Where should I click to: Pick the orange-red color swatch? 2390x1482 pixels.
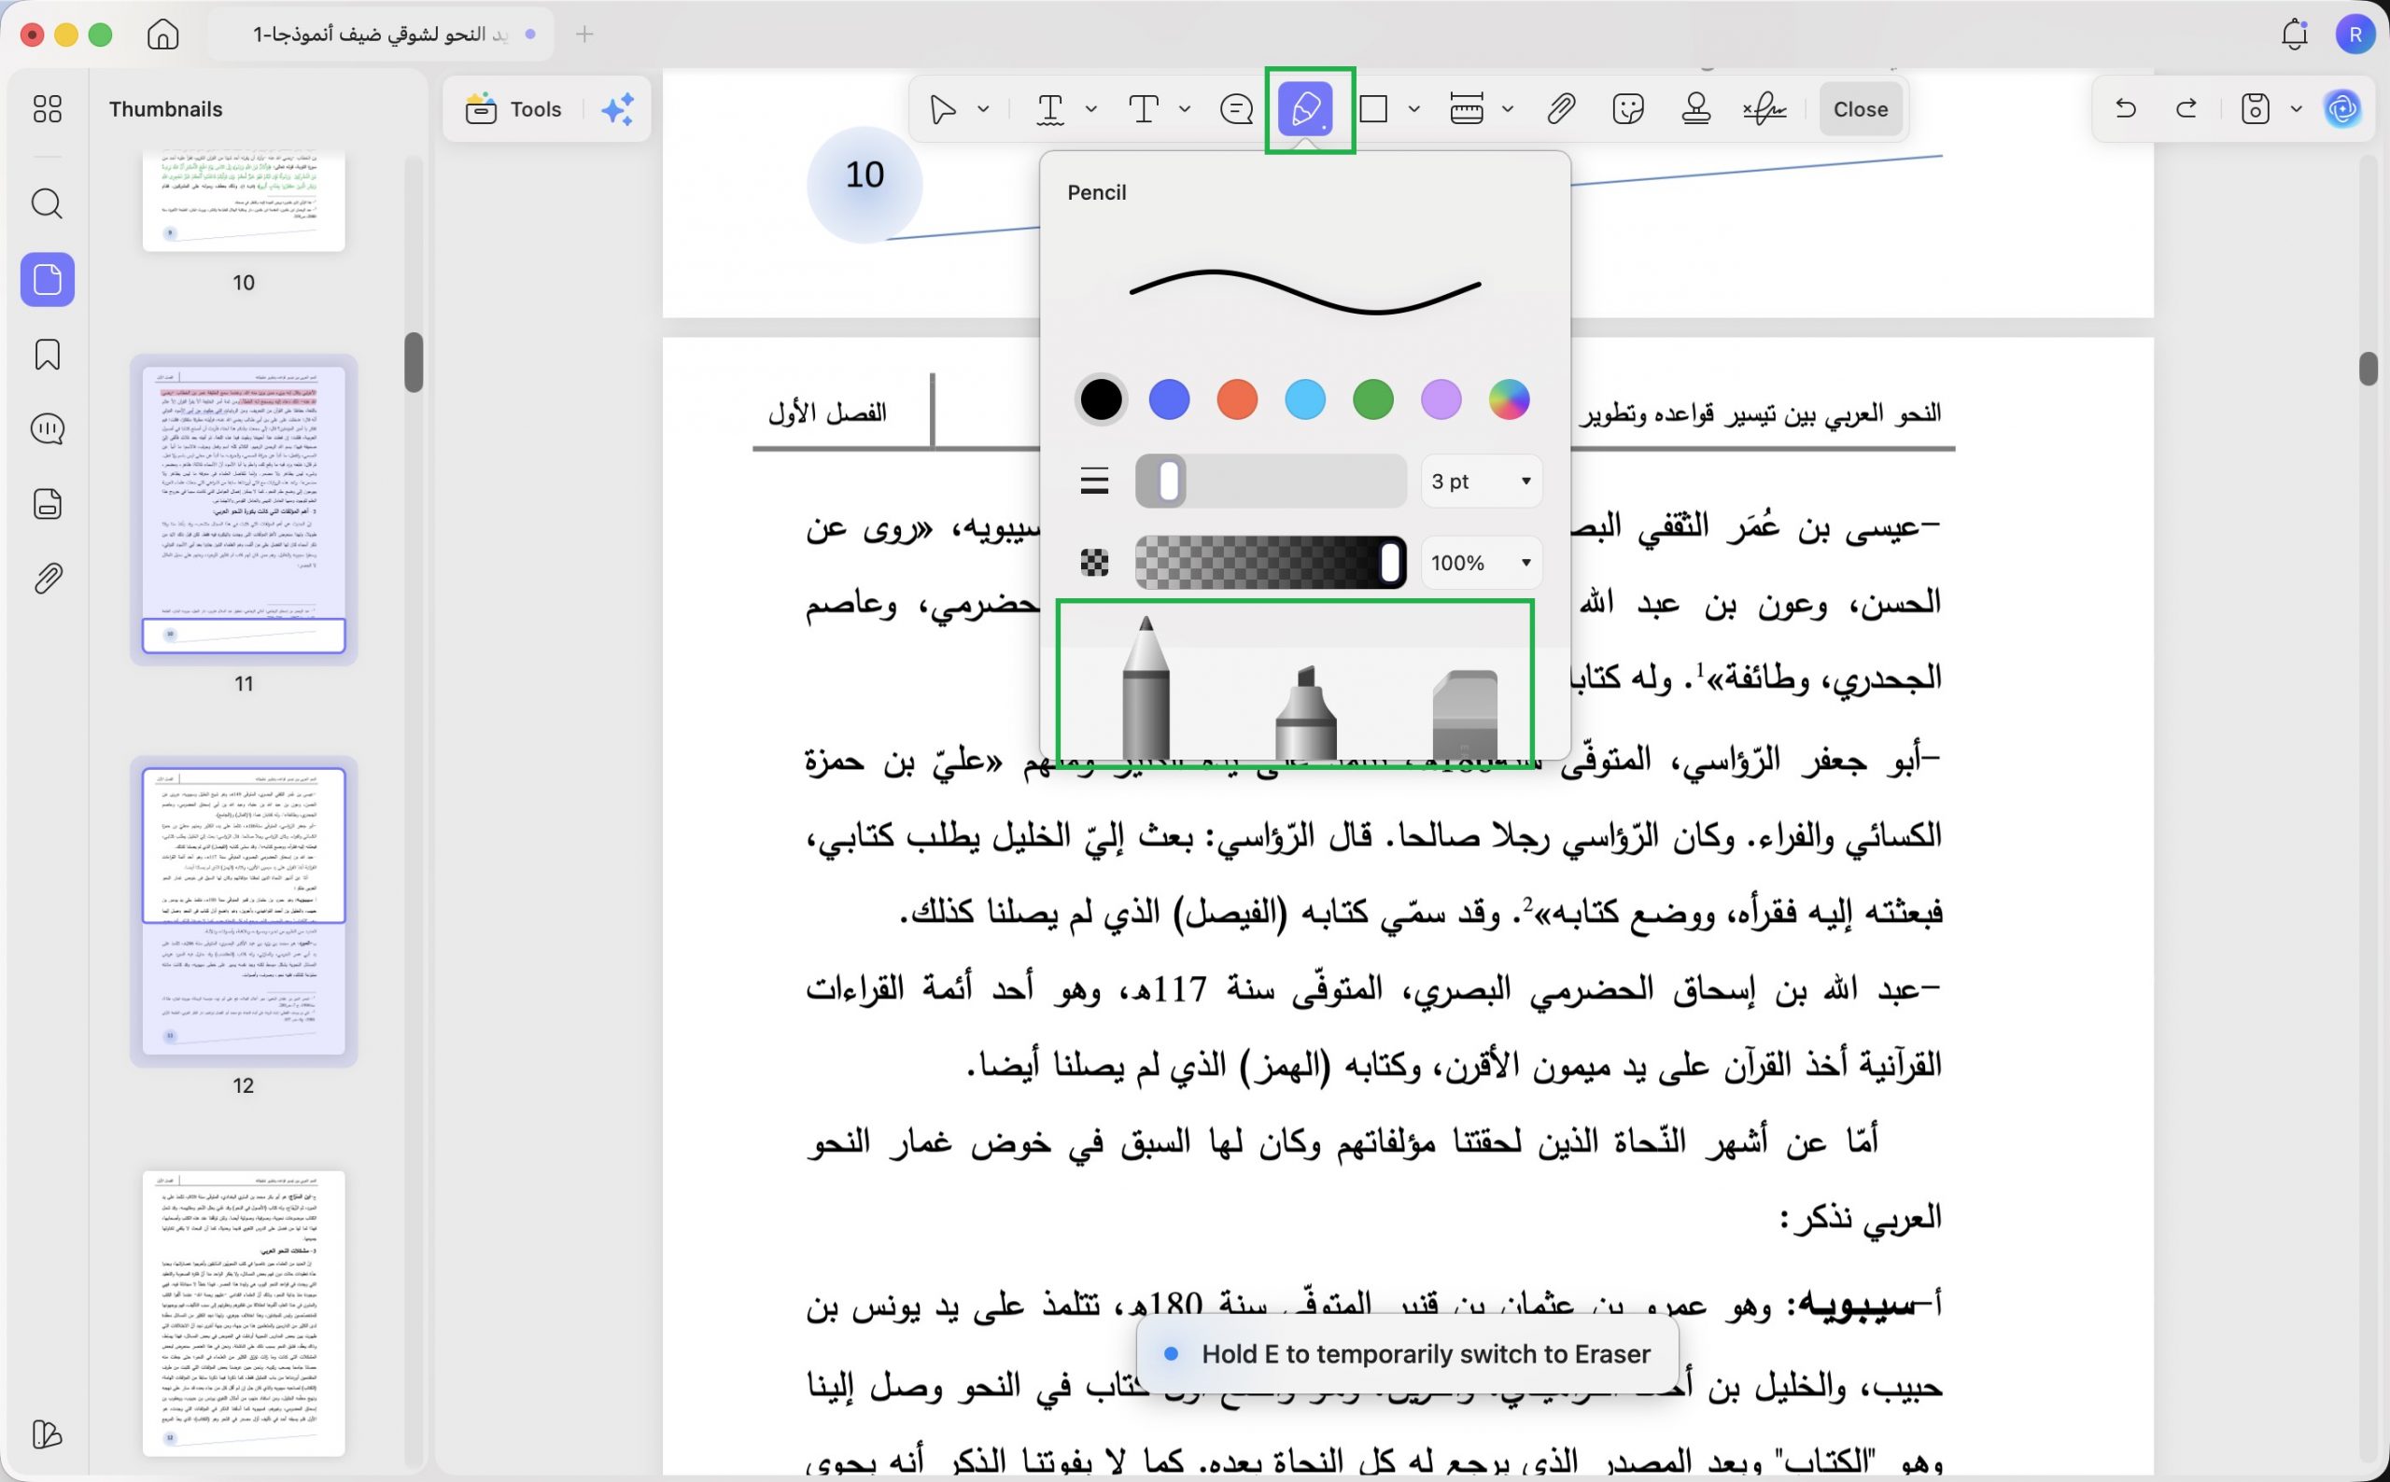[x=1237, y=400]
